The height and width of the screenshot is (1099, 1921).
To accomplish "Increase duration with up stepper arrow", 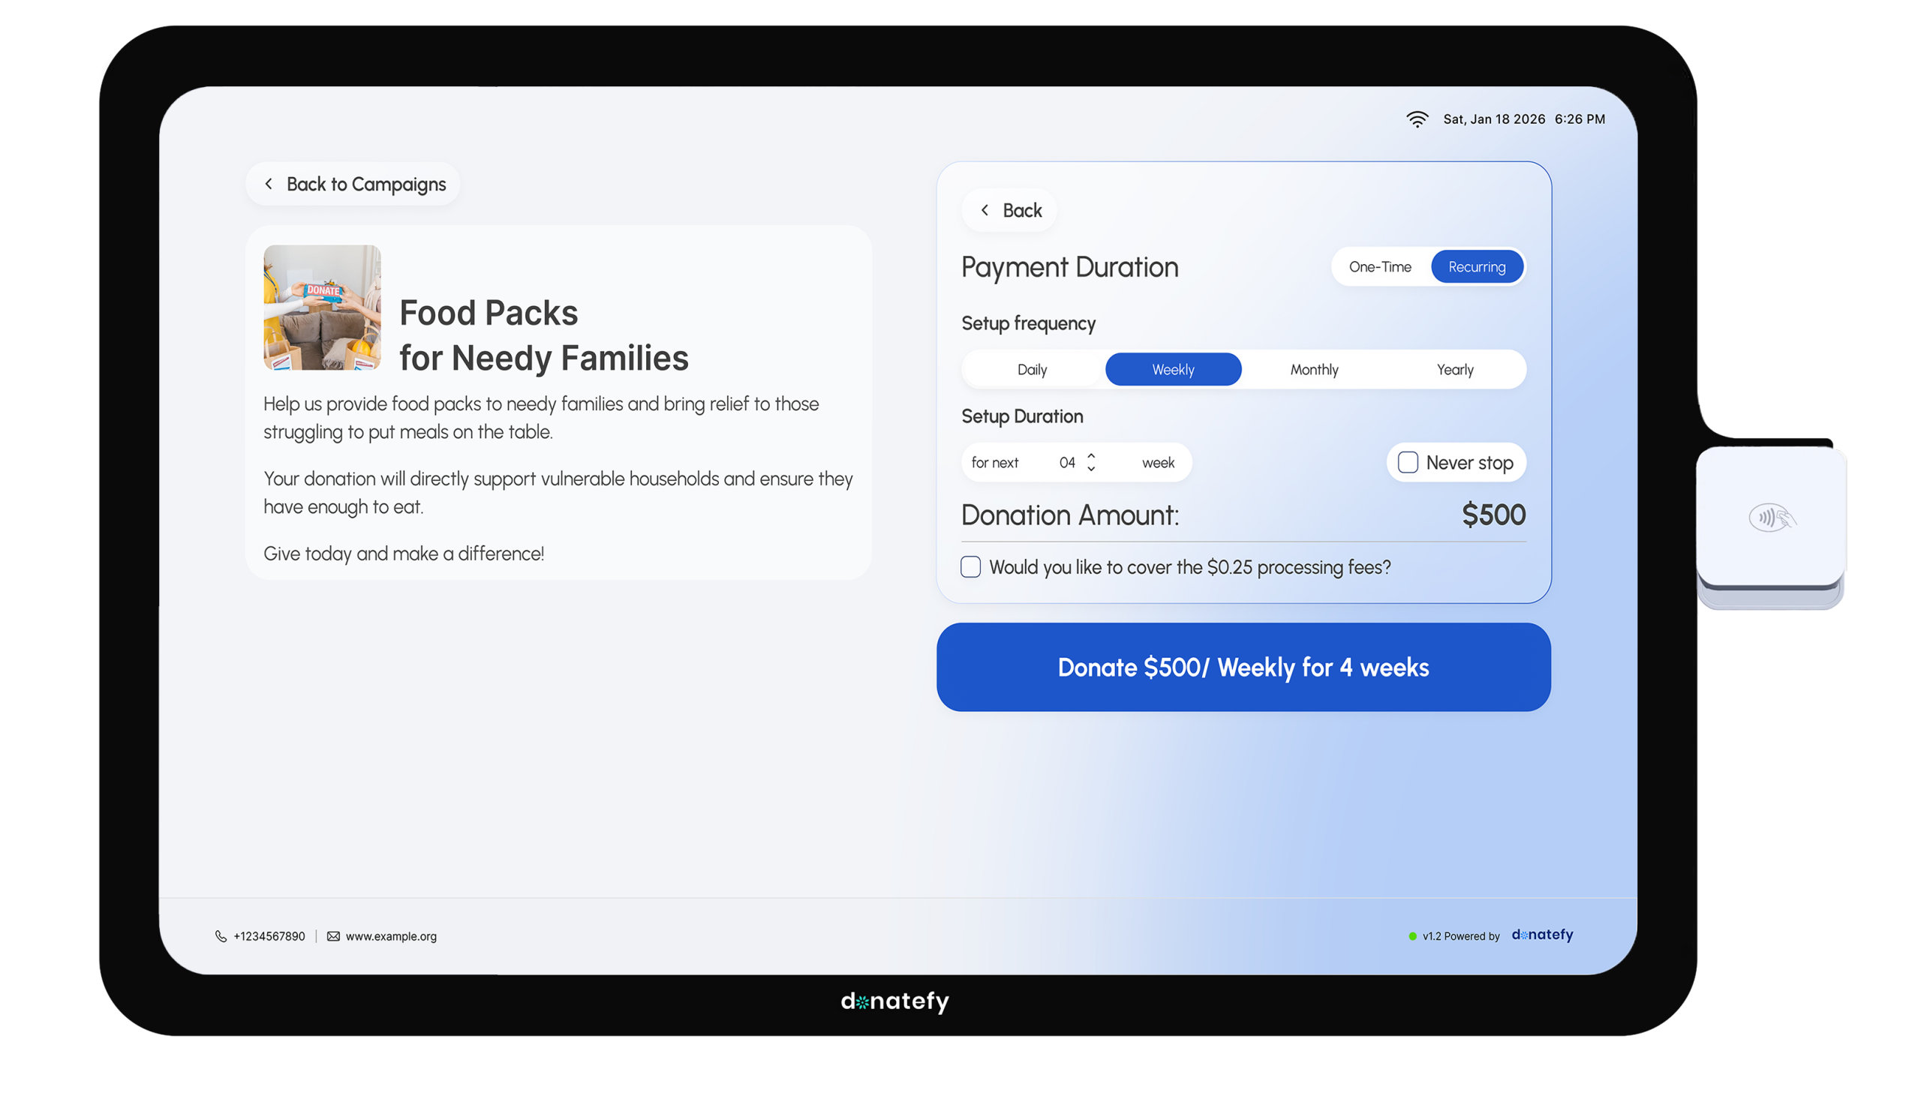I will (x=1091, y=455).
